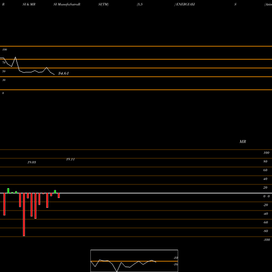Click the 40 label on the MR axis

[x=265, y=179]
